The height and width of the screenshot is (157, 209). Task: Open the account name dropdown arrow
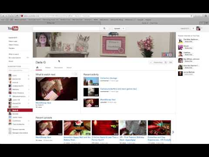pos(193,28)
